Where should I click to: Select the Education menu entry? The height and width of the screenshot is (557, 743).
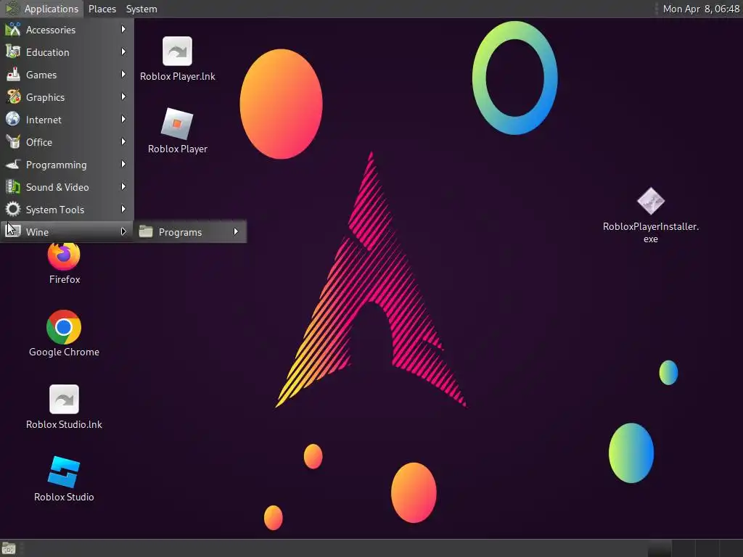tap(67, 52)
